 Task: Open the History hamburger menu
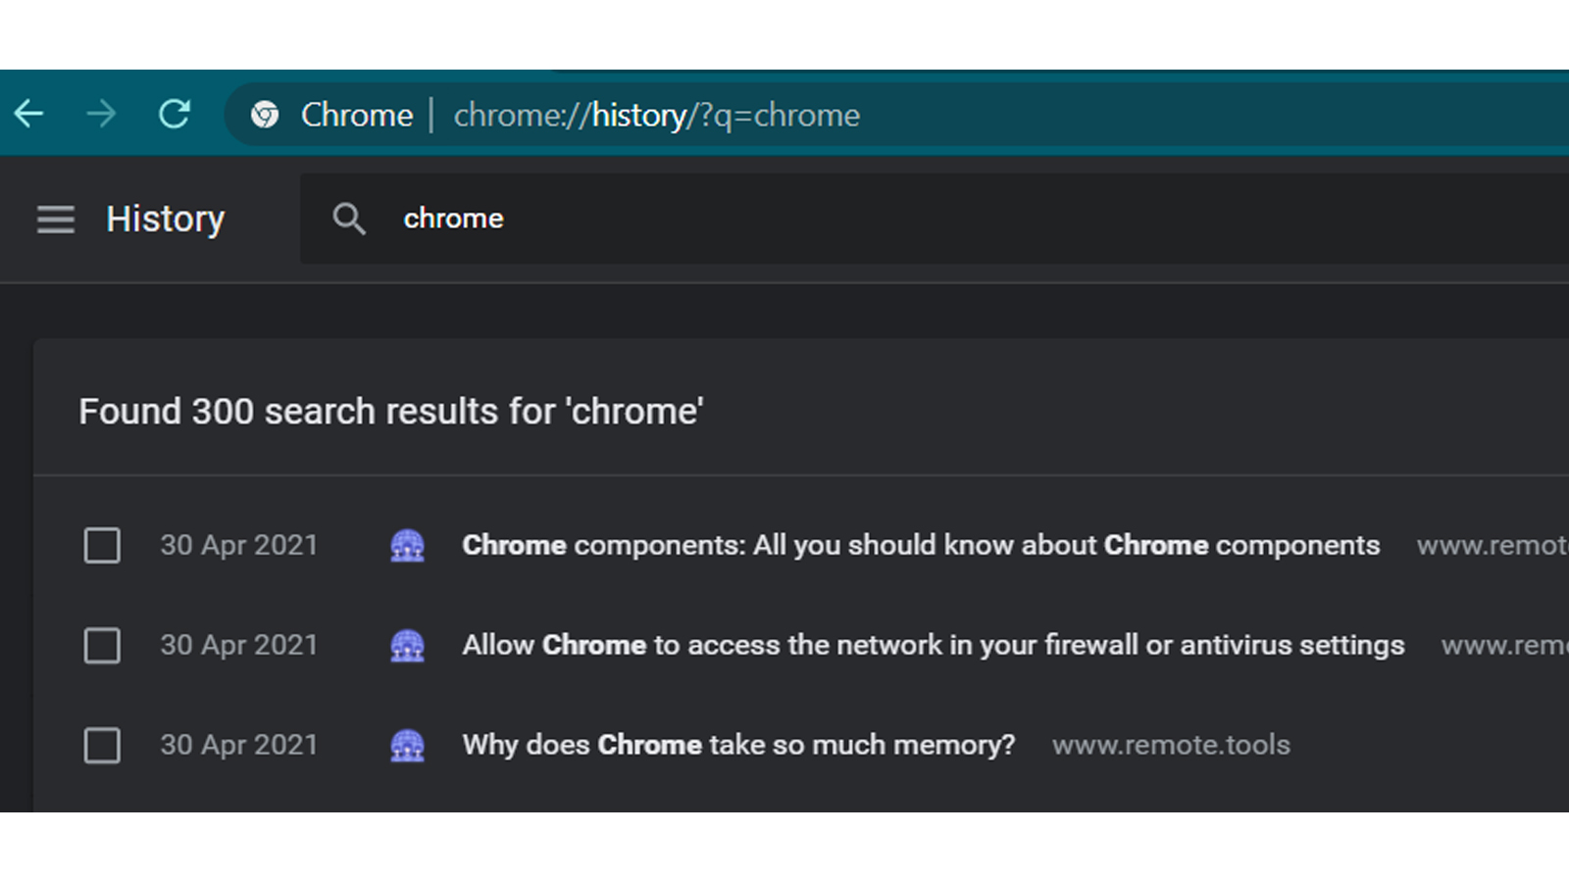(56, 219)
